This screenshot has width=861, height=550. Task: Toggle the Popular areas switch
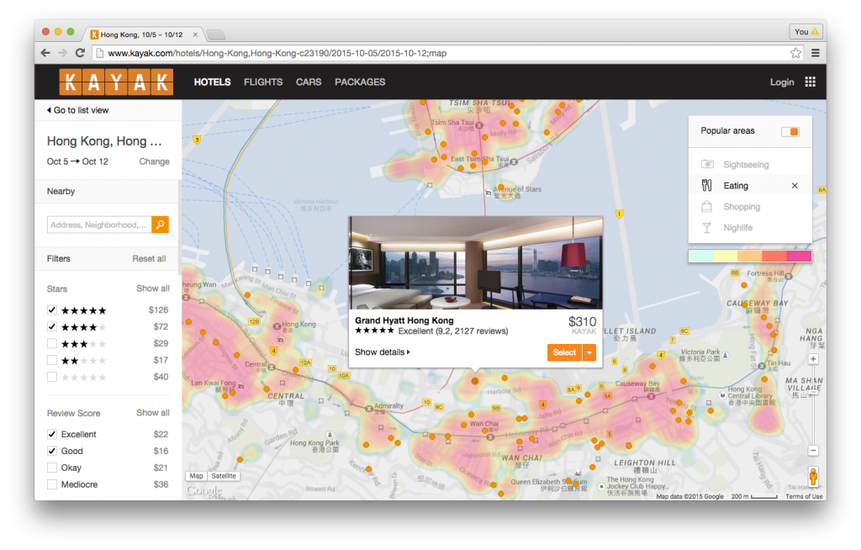coord(790,131)
